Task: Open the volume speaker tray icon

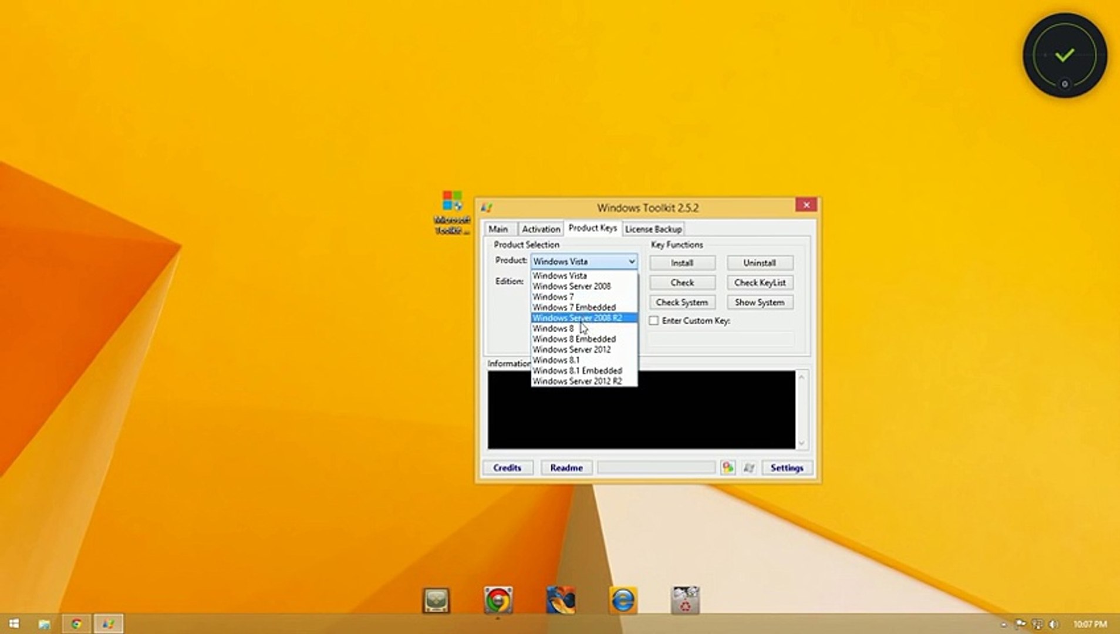Action: pos(1054,624)
